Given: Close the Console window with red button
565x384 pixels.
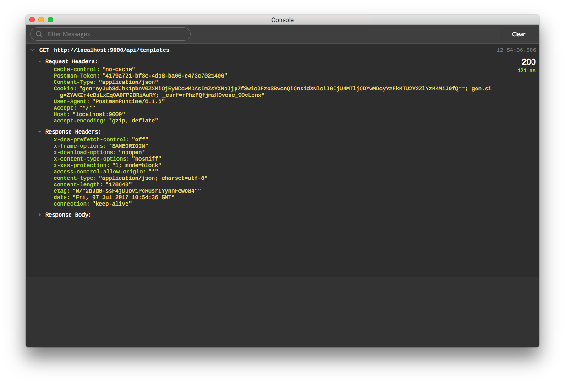Looking at the screenshot, I should [x=32, y=20].
